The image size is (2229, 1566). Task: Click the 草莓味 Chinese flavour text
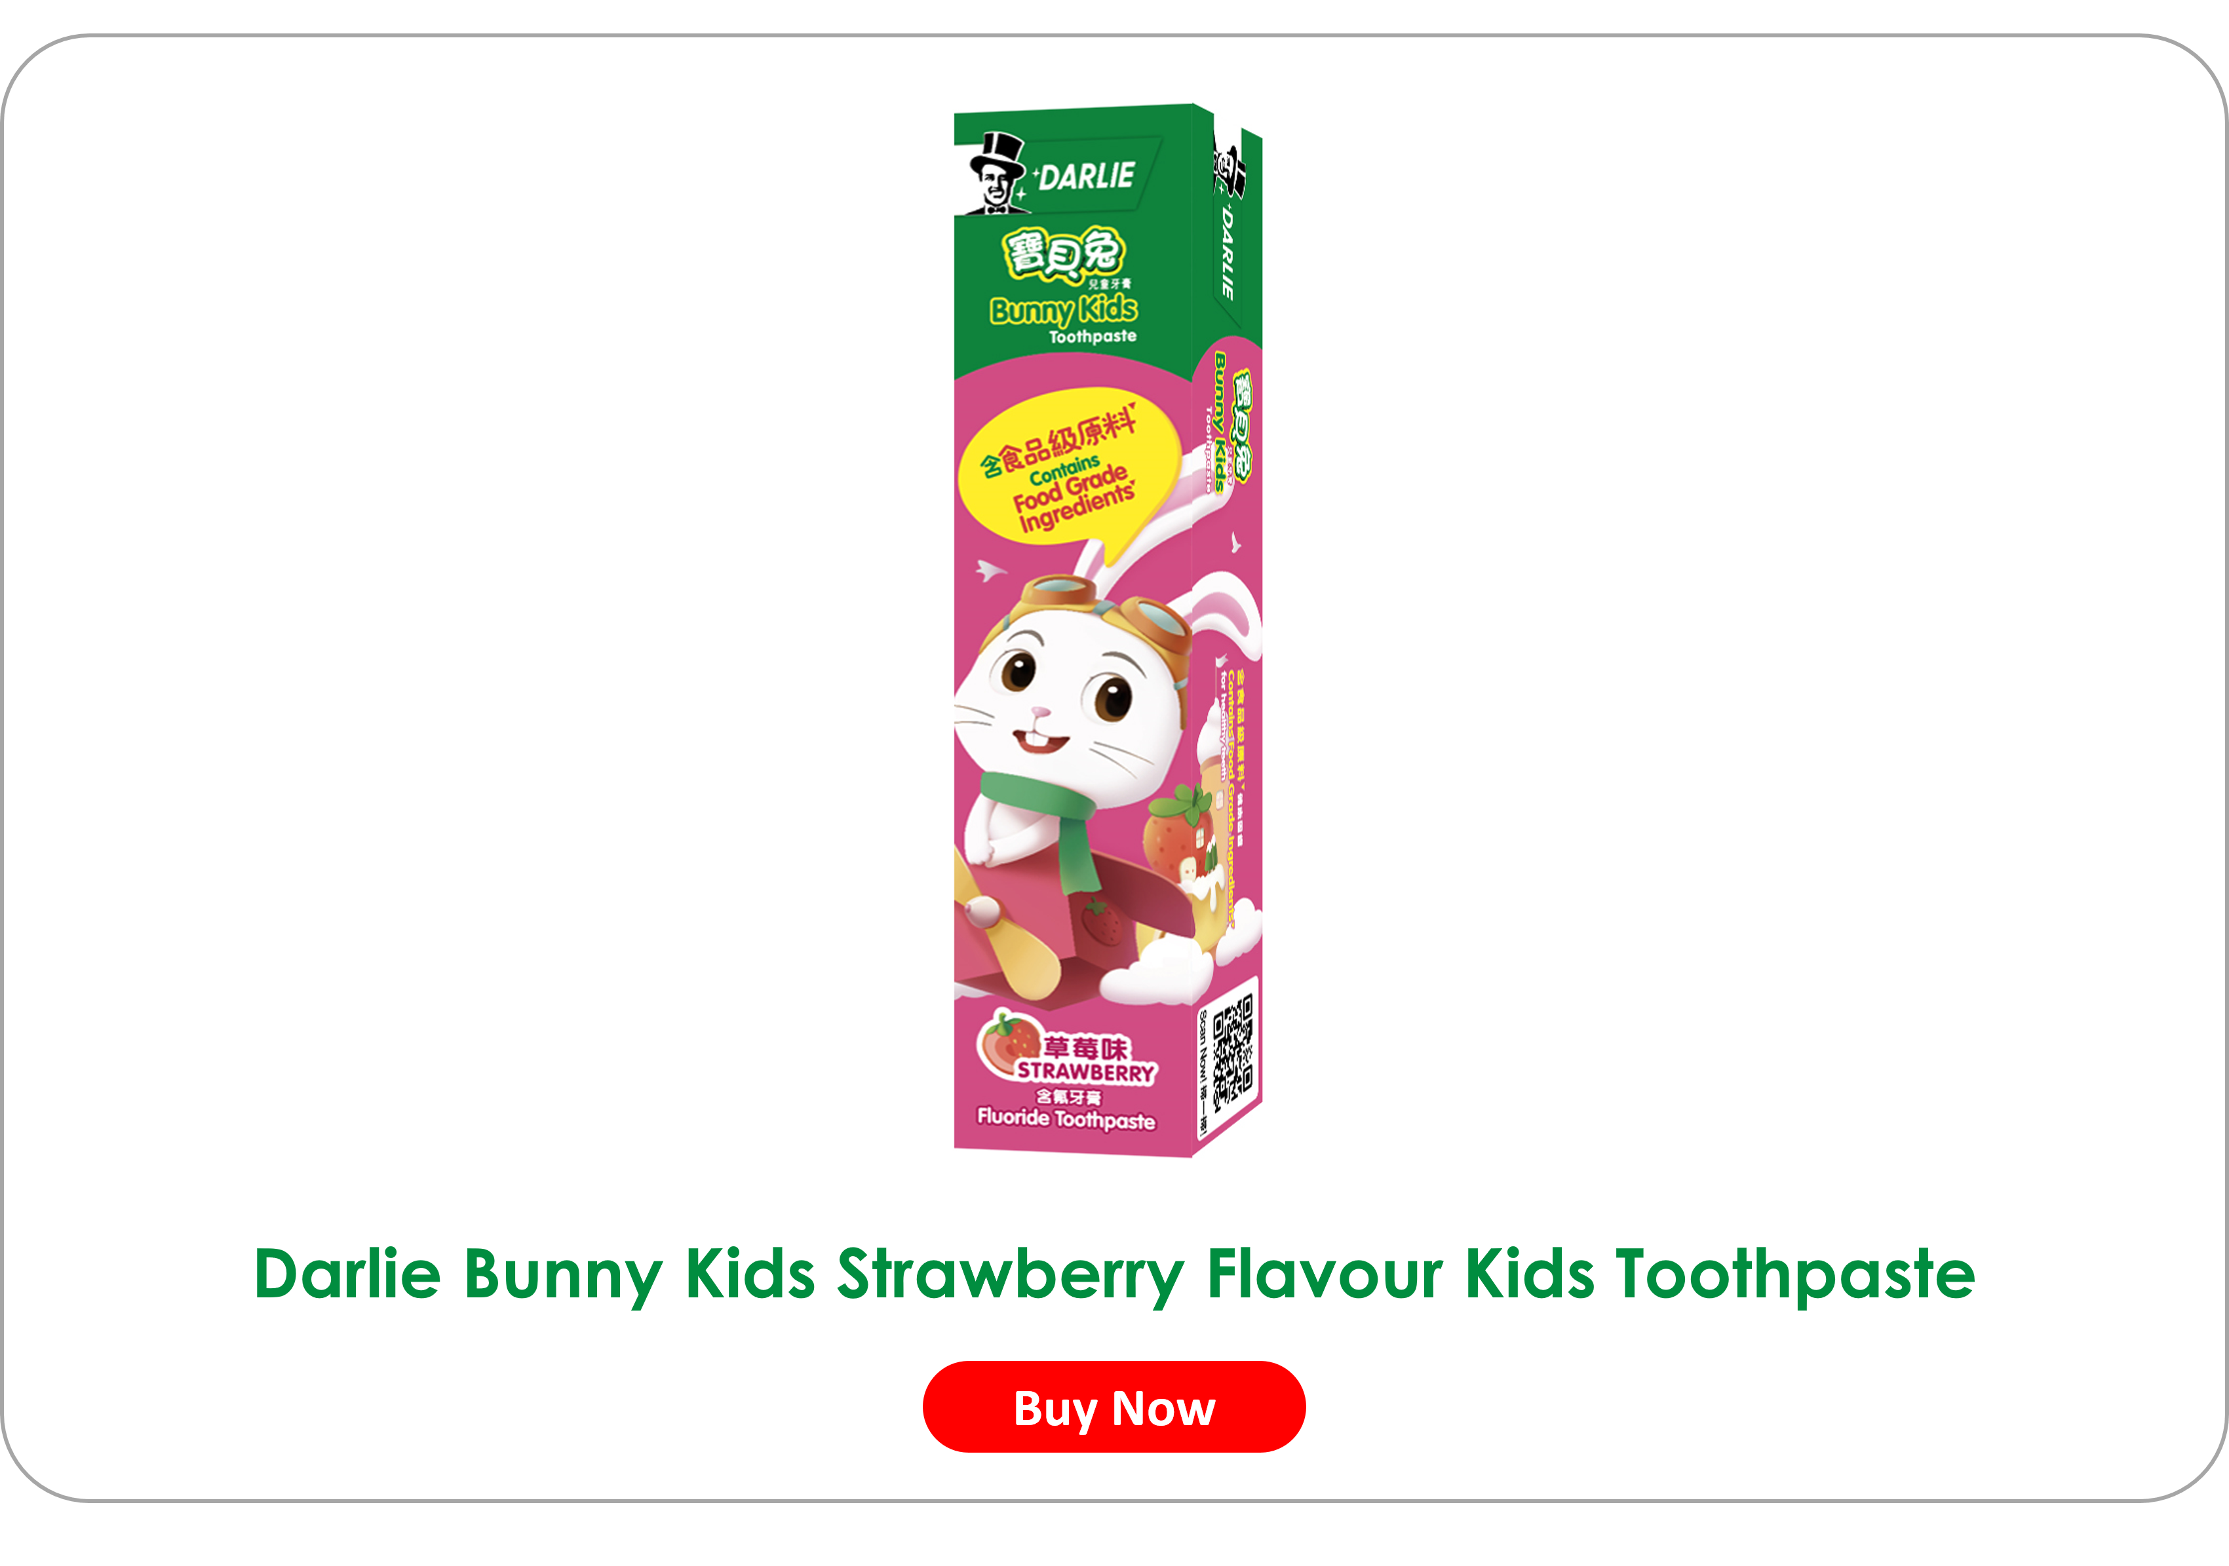(x=1085, y=1048)
